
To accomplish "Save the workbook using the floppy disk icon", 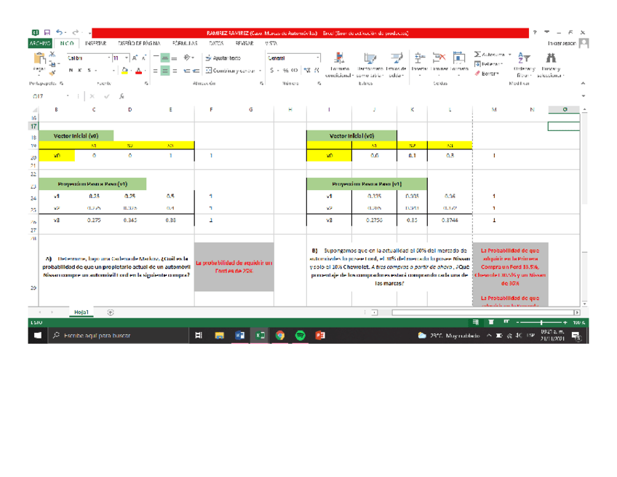I will pos(47,32).
